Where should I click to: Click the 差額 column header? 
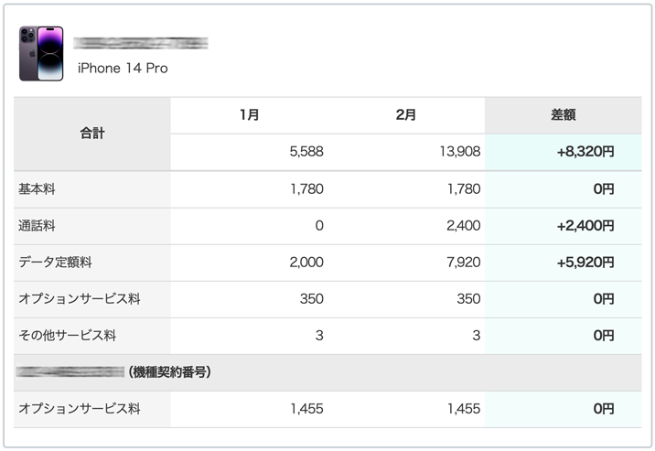563,115
